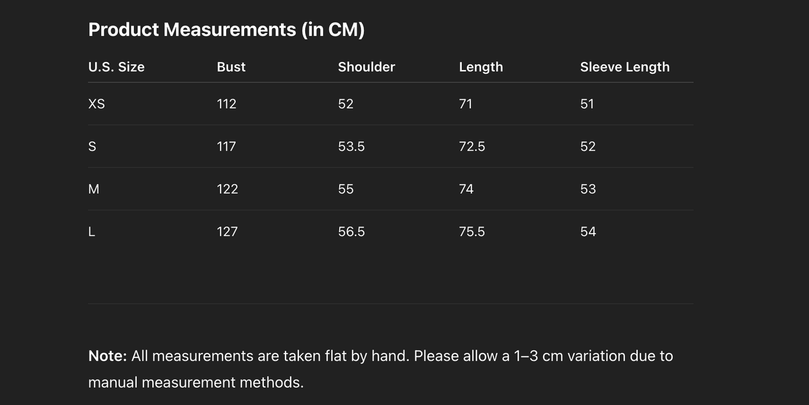Click the L sleeve length value 54
Viewport: 809px width, 405px height.
(x=588, y=232)
